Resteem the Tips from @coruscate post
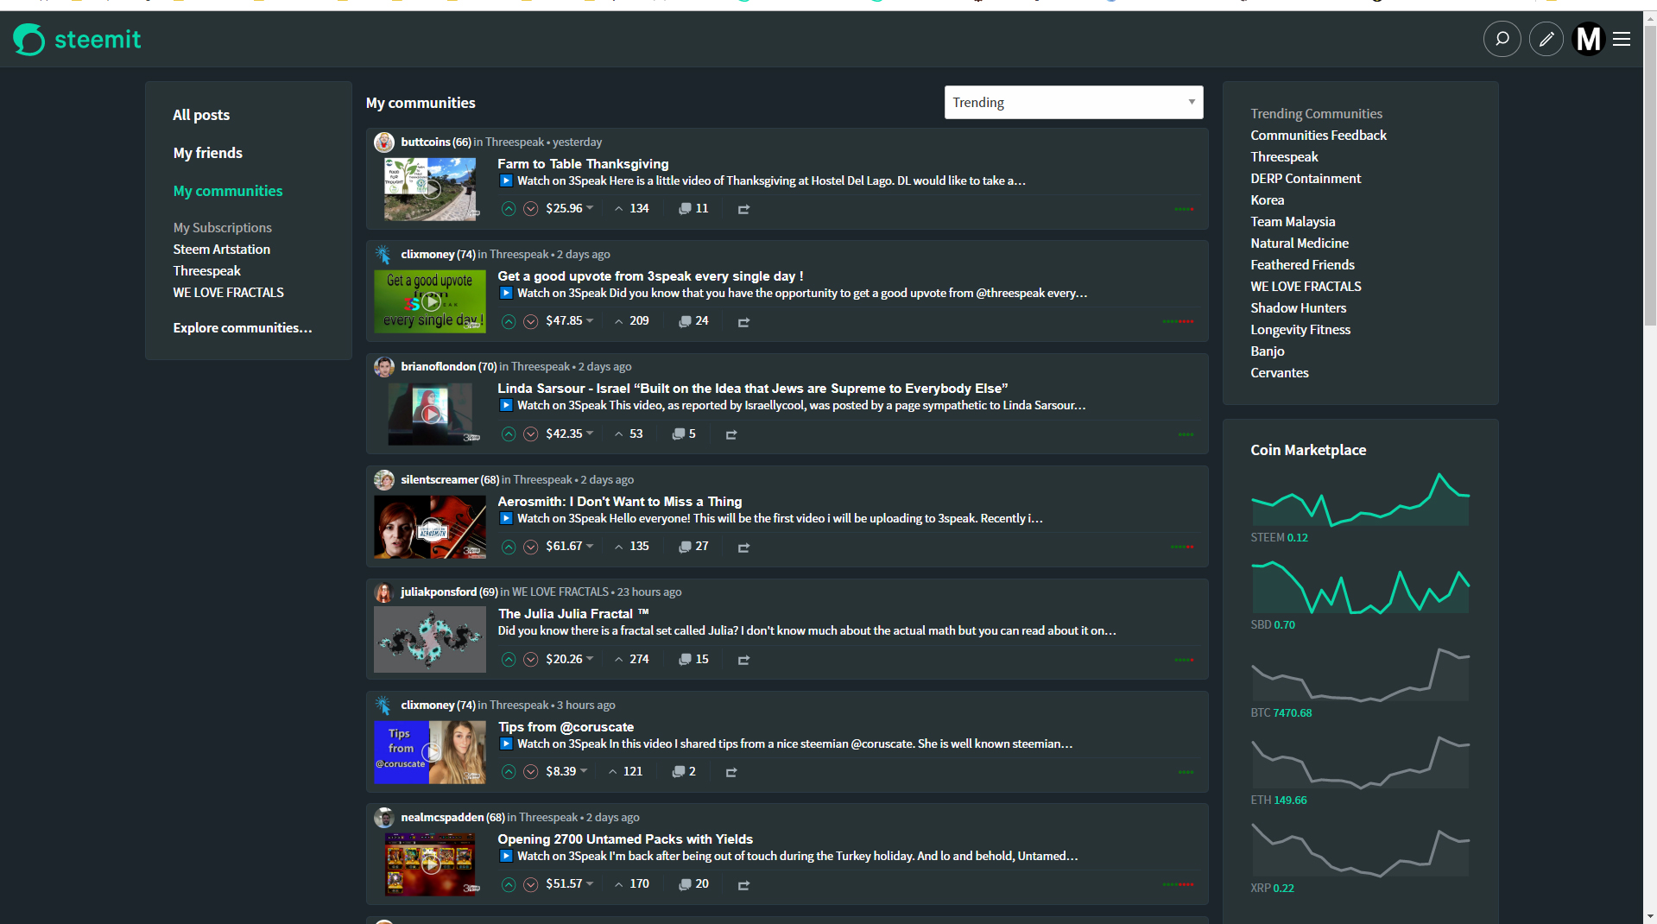The width and height of the screenshot is (1657, 924). (x=731, y=772)
